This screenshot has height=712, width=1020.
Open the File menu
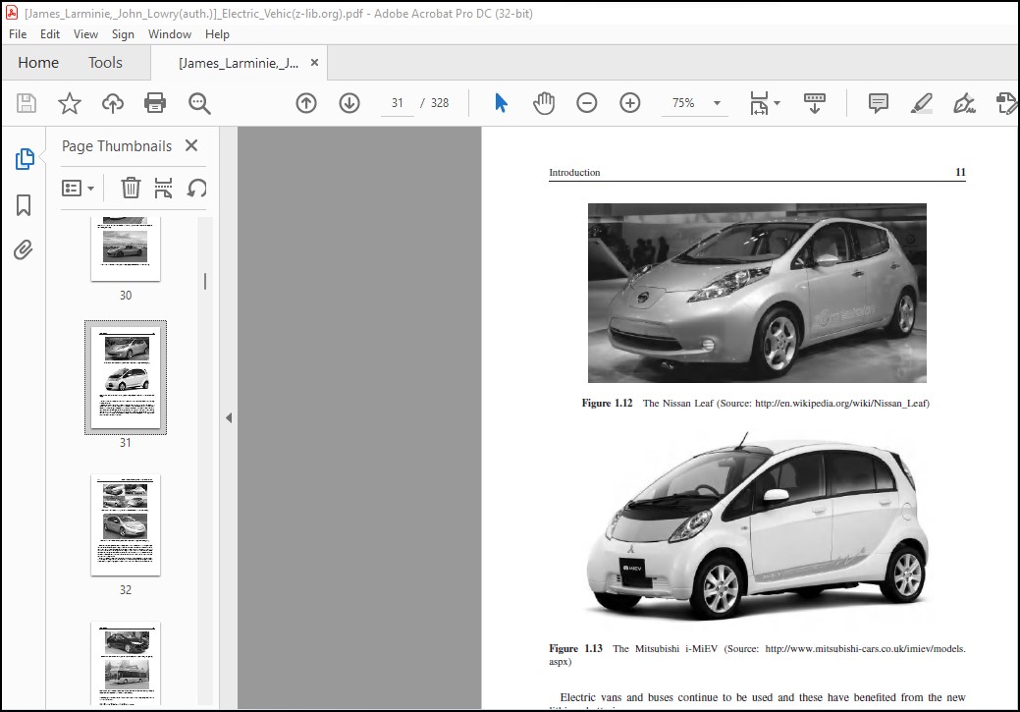pos(18,33)
